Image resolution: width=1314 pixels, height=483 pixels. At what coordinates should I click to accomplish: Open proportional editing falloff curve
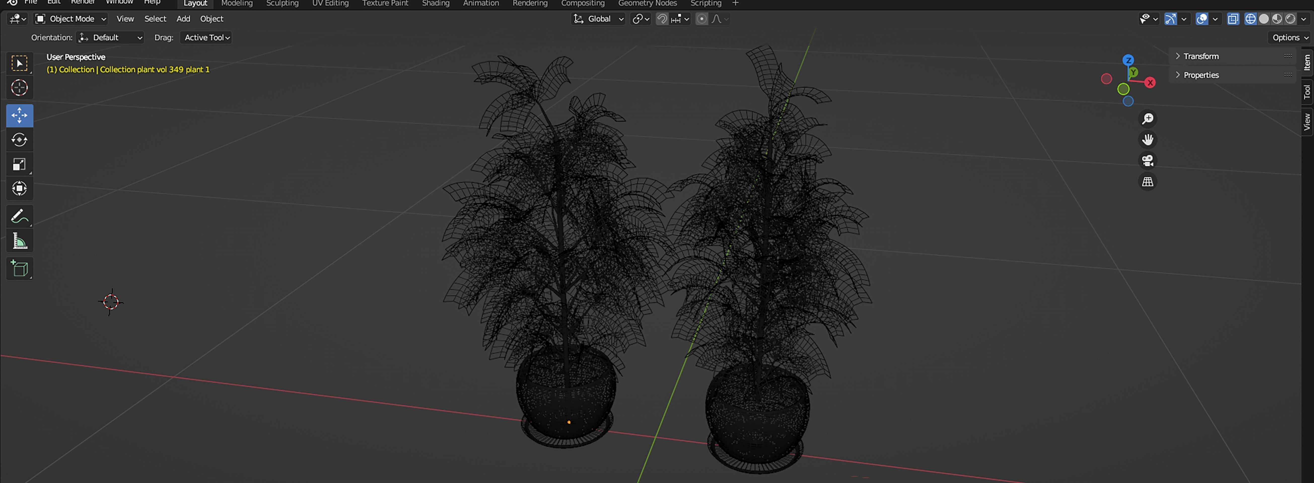720,19
